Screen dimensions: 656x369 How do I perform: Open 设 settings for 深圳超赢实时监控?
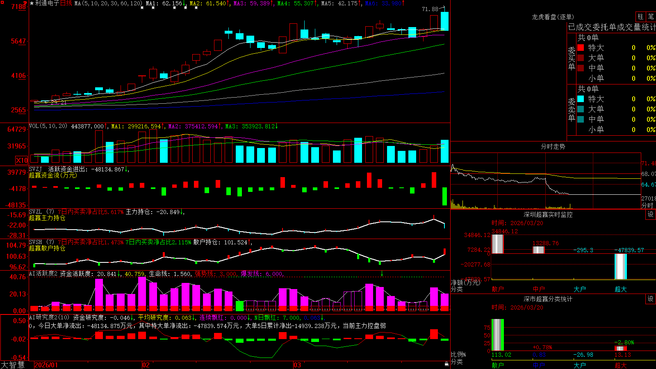[651, 214]
